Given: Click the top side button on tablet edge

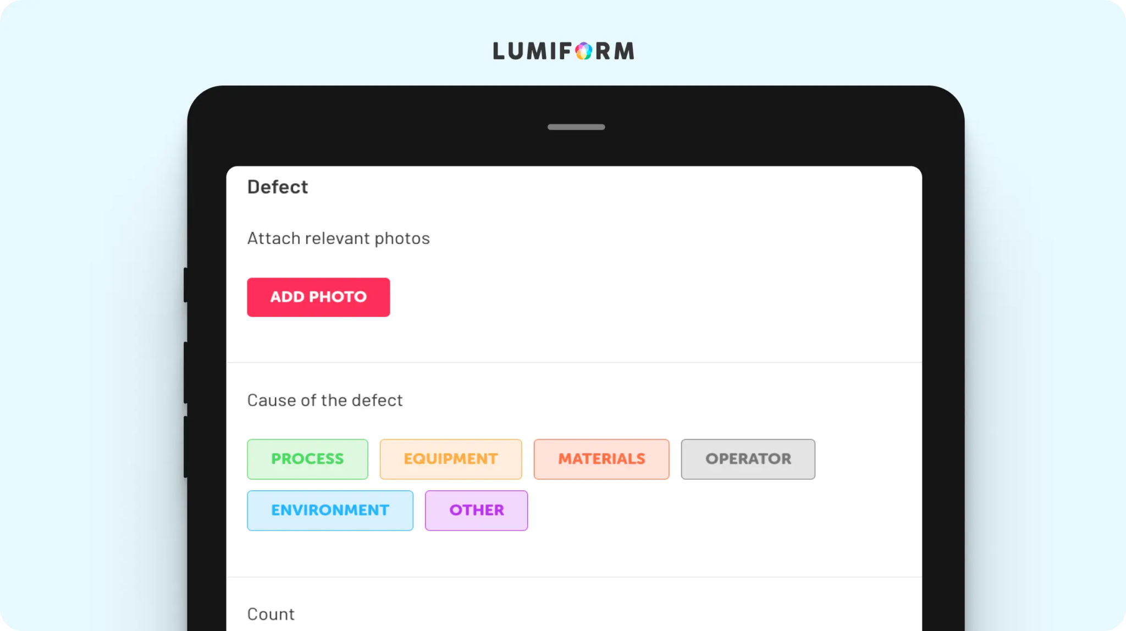Looking at the screenshot, I should [186, 285].
